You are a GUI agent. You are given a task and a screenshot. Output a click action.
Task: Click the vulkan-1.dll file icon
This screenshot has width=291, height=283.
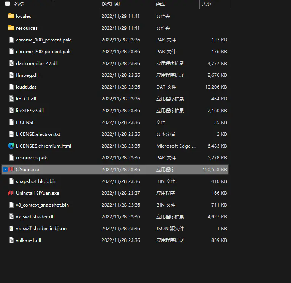tap(11, 240)
